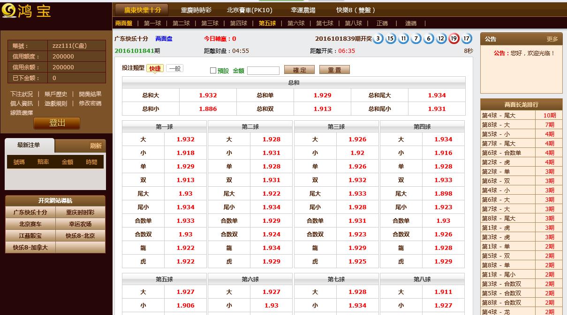Tick the 預設 preset checkbox
The height and width of the screenshot is (315, 567).
click(x=213, y=71)
